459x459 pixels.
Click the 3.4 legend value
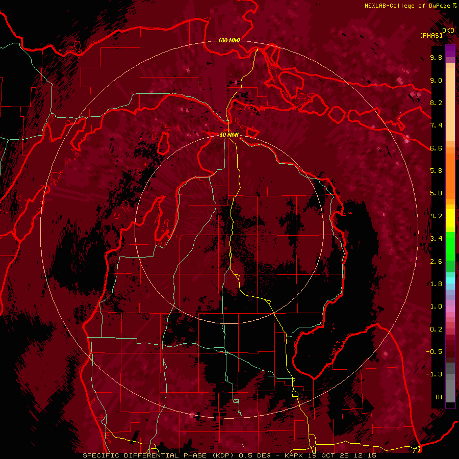(x=436, y=239)
